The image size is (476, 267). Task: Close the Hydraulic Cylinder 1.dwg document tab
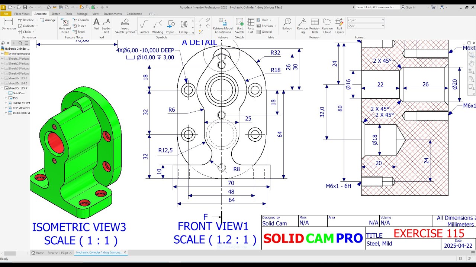coord(125,253)
